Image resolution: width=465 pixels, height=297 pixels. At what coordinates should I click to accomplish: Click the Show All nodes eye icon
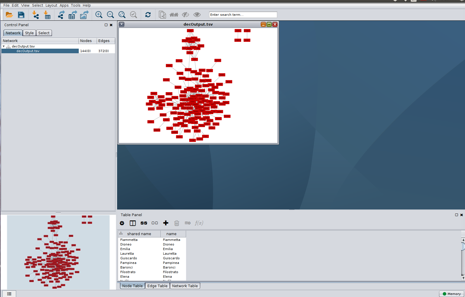pyautogui.click(x=197, y=15)
